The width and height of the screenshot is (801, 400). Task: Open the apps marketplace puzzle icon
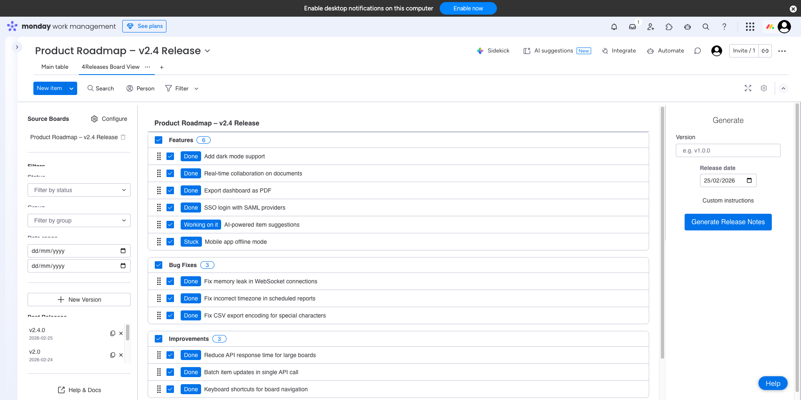(669, 27)
